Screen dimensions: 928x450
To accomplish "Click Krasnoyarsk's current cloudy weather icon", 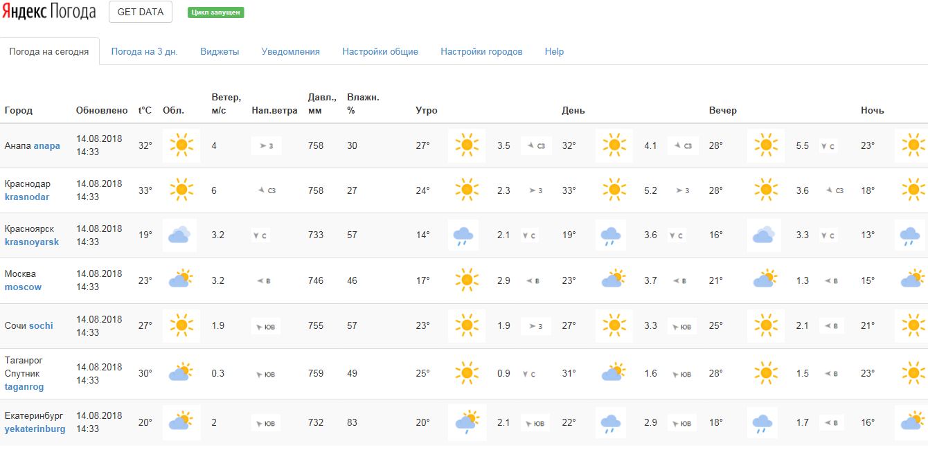I will pyautogui.click(x=179, y=235).
